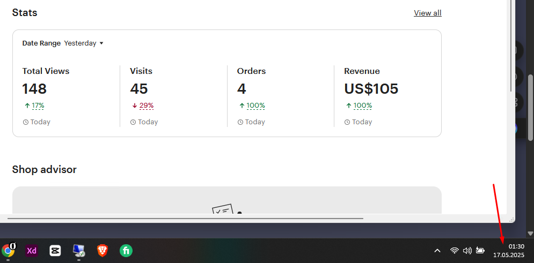The image size is (534, 263).
Task: Click the 17% change under Total Views
Action: (38, 106)
